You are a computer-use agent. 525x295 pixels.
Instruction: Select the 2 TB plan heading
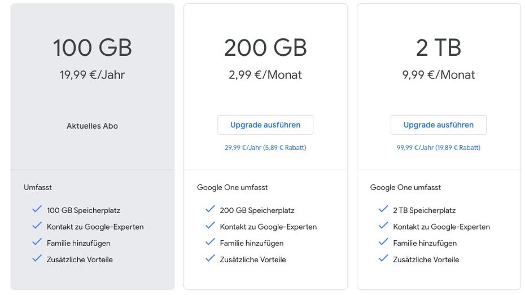click(x=438, y=48)
